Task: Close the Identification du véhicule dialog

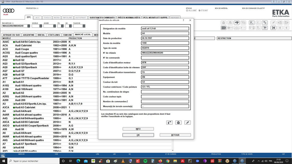Action: pos(190,20)
